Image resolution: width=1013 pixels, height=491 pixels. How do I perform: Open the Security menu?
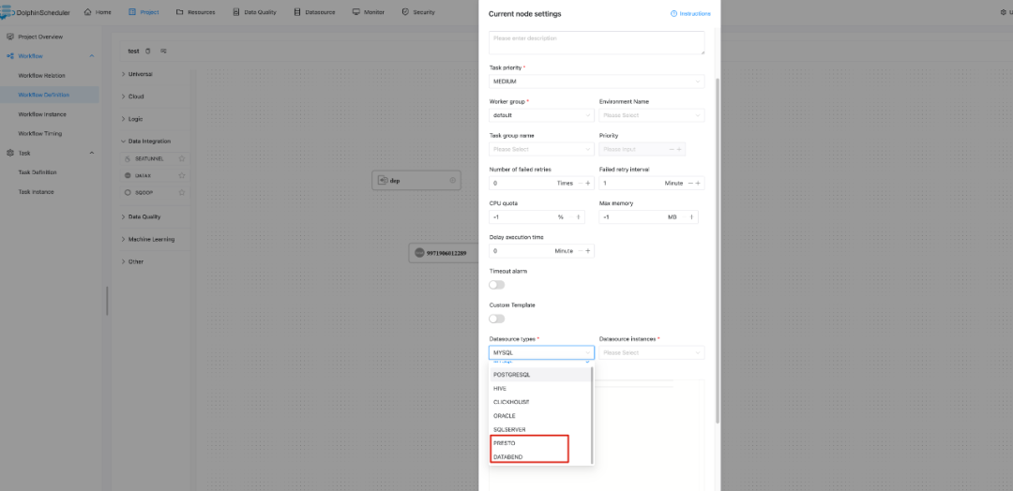[418, 12]
